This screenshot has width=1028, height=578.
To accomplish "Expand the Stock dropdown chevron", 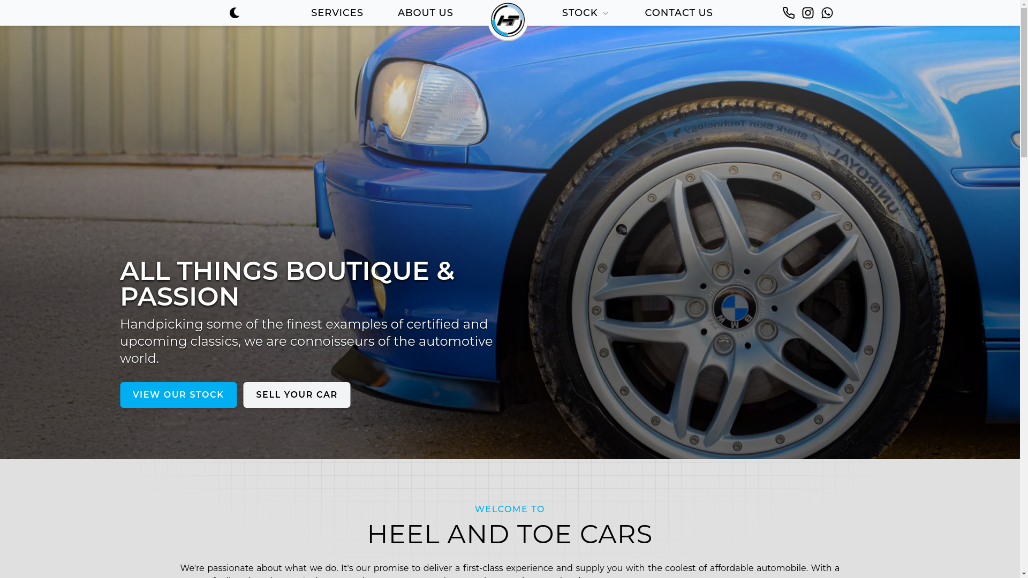I will point(606,13).
